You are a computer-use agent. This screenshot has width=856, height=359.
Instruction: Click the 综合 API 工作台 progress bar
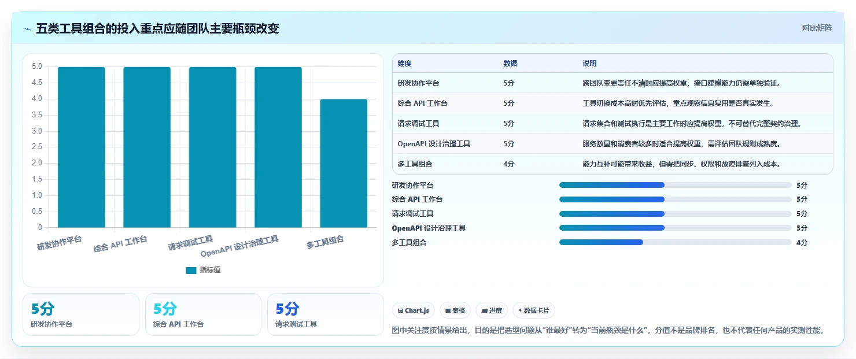675,199
